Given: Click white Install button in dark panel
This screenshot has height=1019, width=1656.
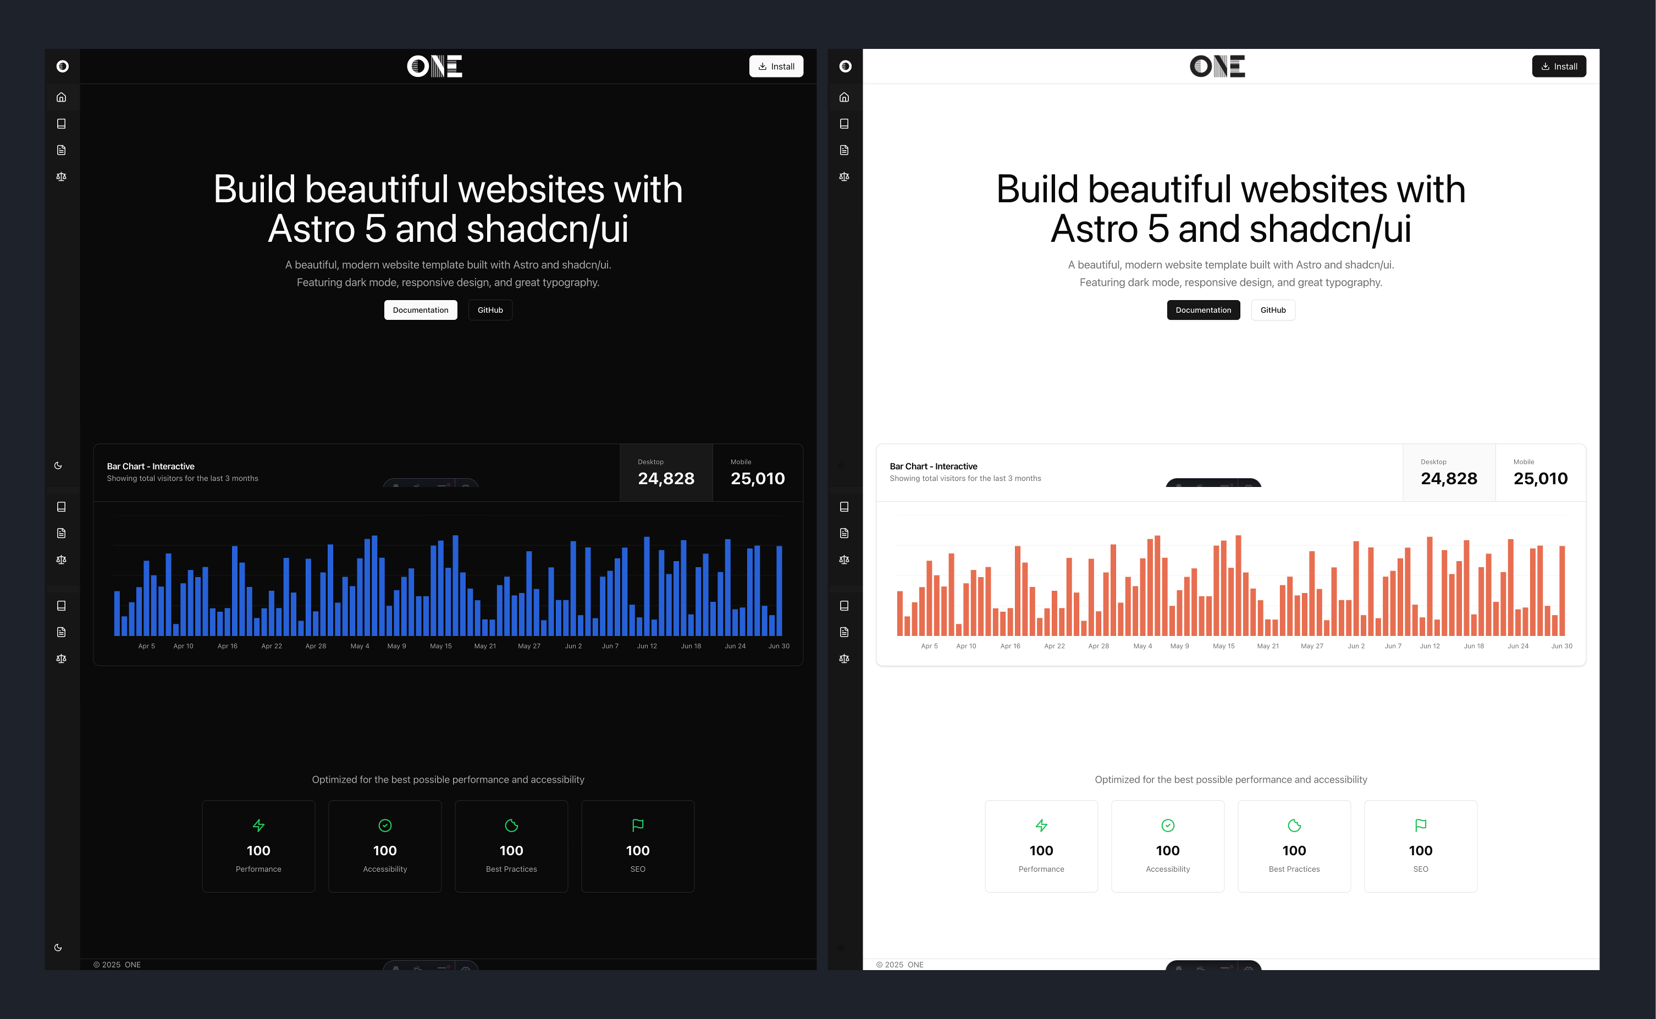Looking at the screenshot, I should 776,66.
